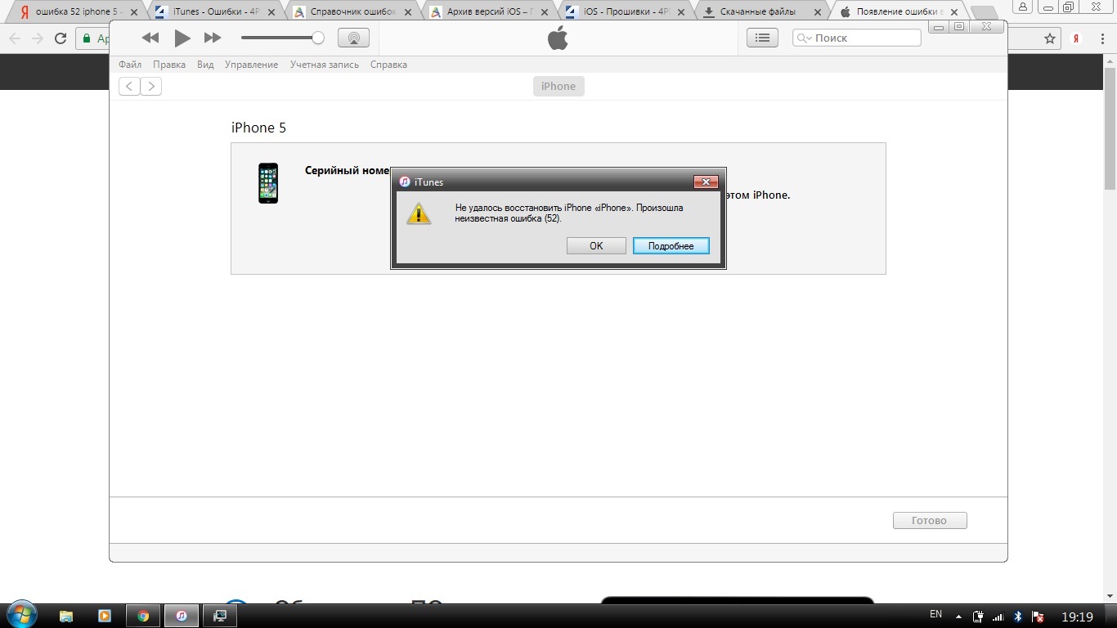The width and height of the screenshot is (1117, 628).
Task: Open the Управление menu
Action: tap(252, 65)
